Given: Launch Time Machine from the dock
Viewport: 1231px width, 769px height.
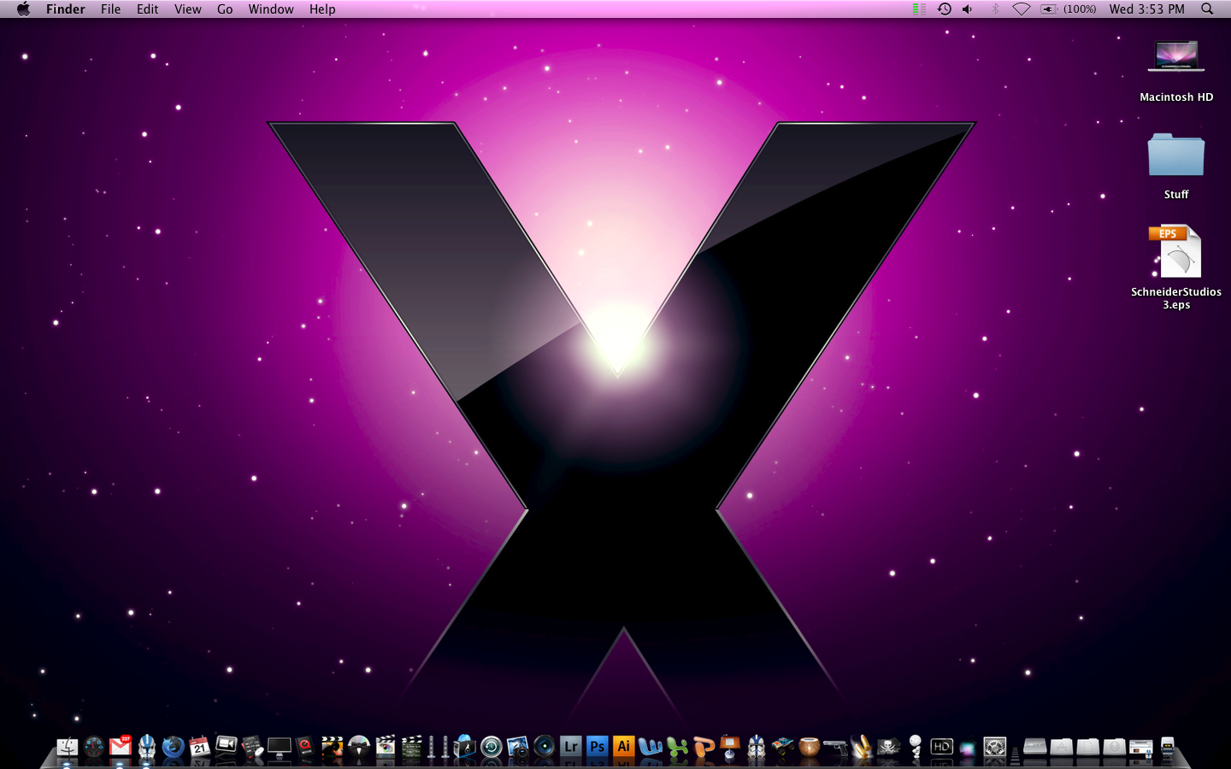Looking at the screenshot, I should 492,747.
